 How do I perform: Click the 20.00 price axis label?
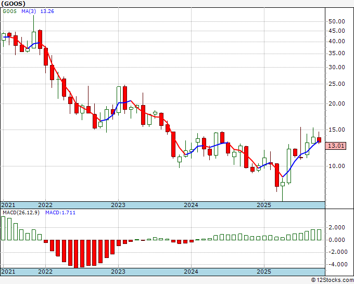[337, 104]
